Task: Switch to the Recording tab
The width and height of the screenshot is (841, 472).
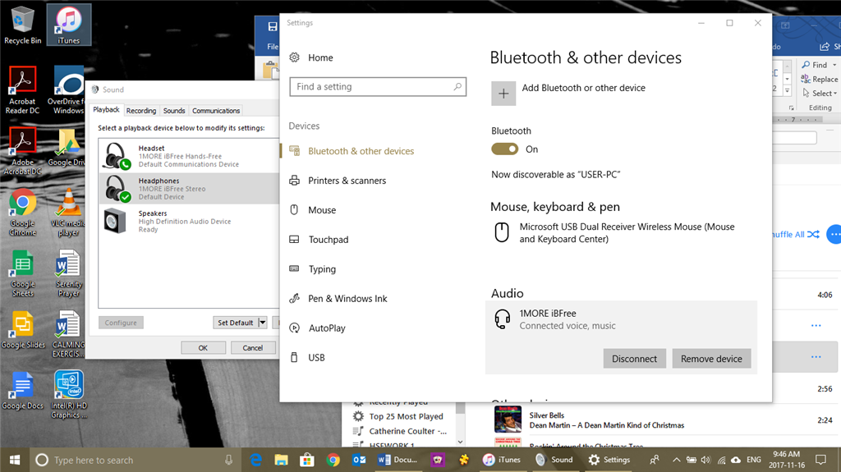Action: (x=141, y=111)
